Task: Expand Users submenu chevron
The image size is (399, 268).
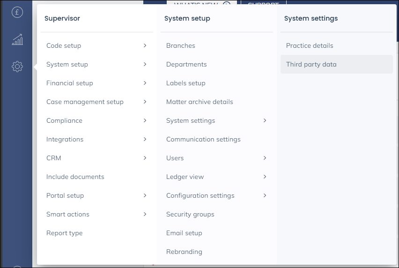Action: tap(265, 158)
